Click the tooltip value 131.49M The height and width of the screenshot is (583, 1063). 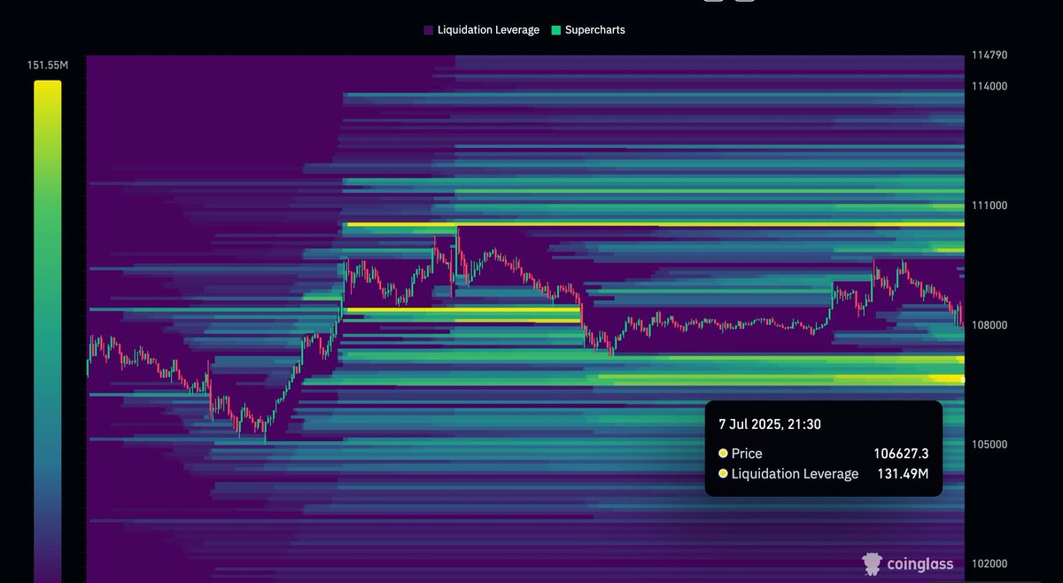904,474
